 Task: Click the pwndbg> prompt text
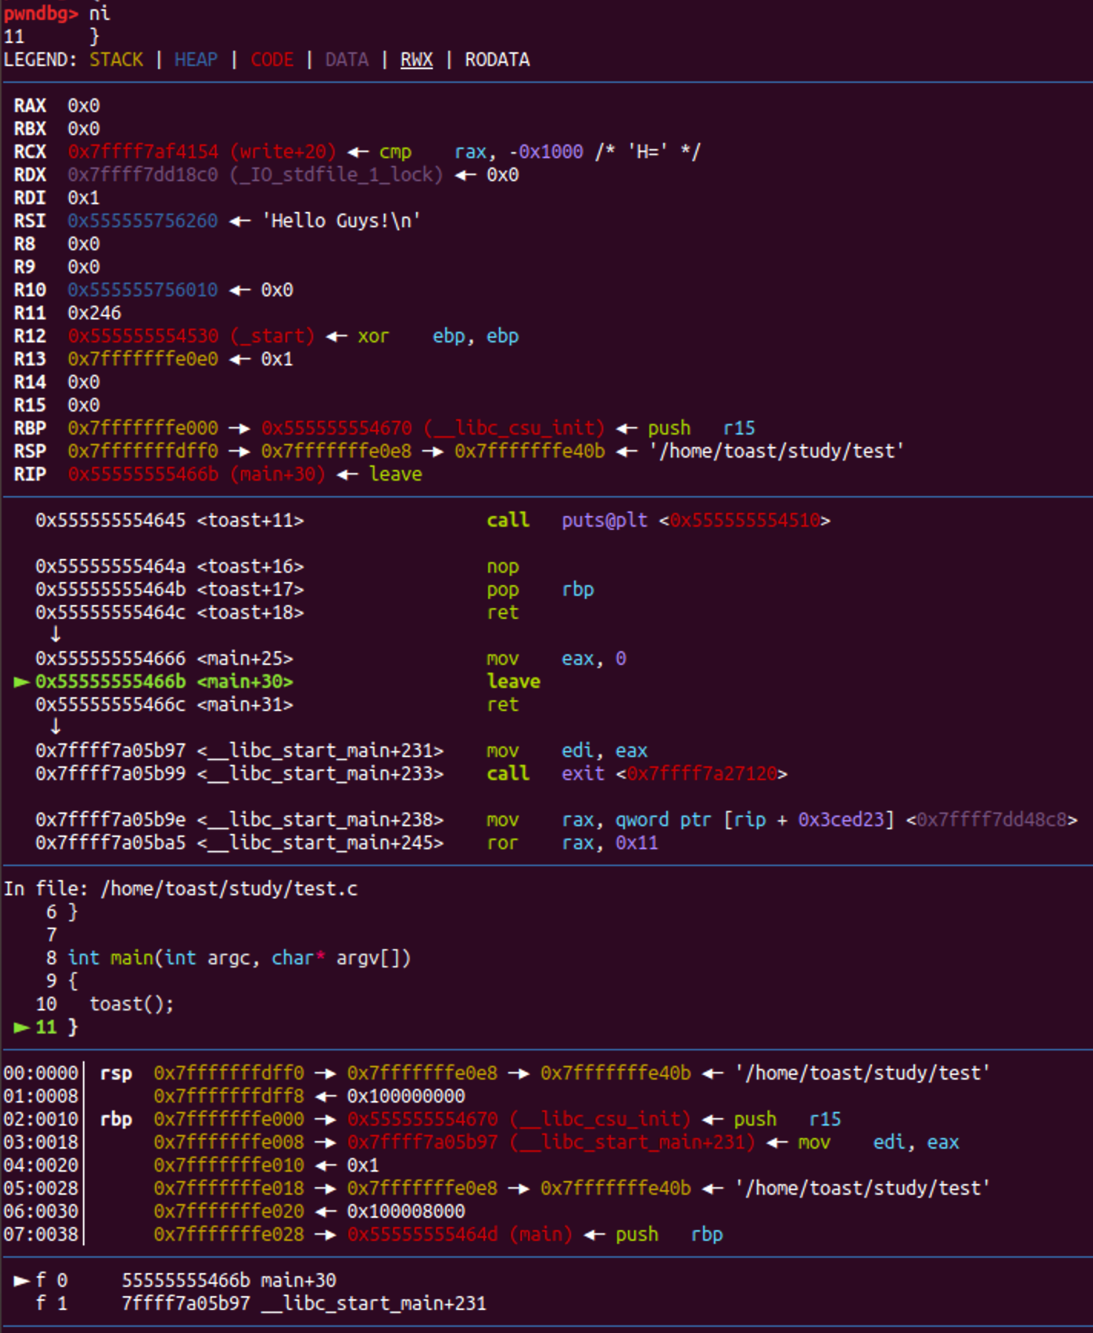pos(41,13)
